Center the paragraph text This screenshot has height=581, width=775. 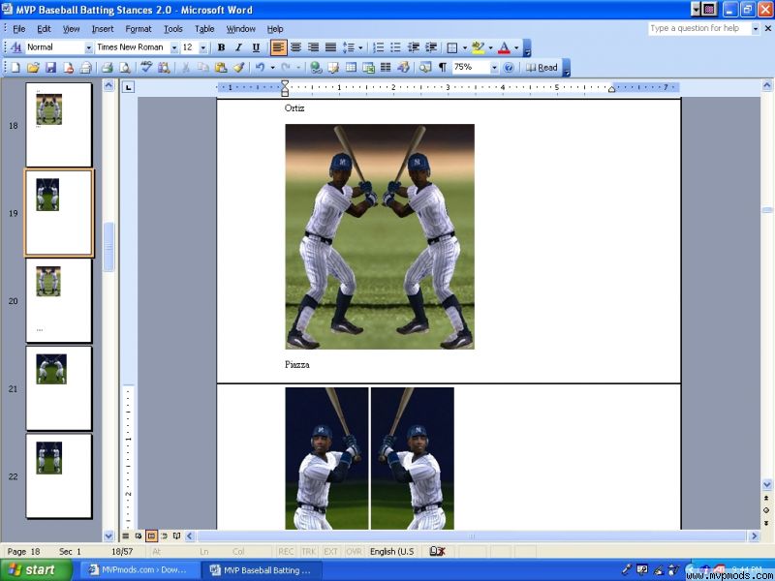(x=295, y=47)
